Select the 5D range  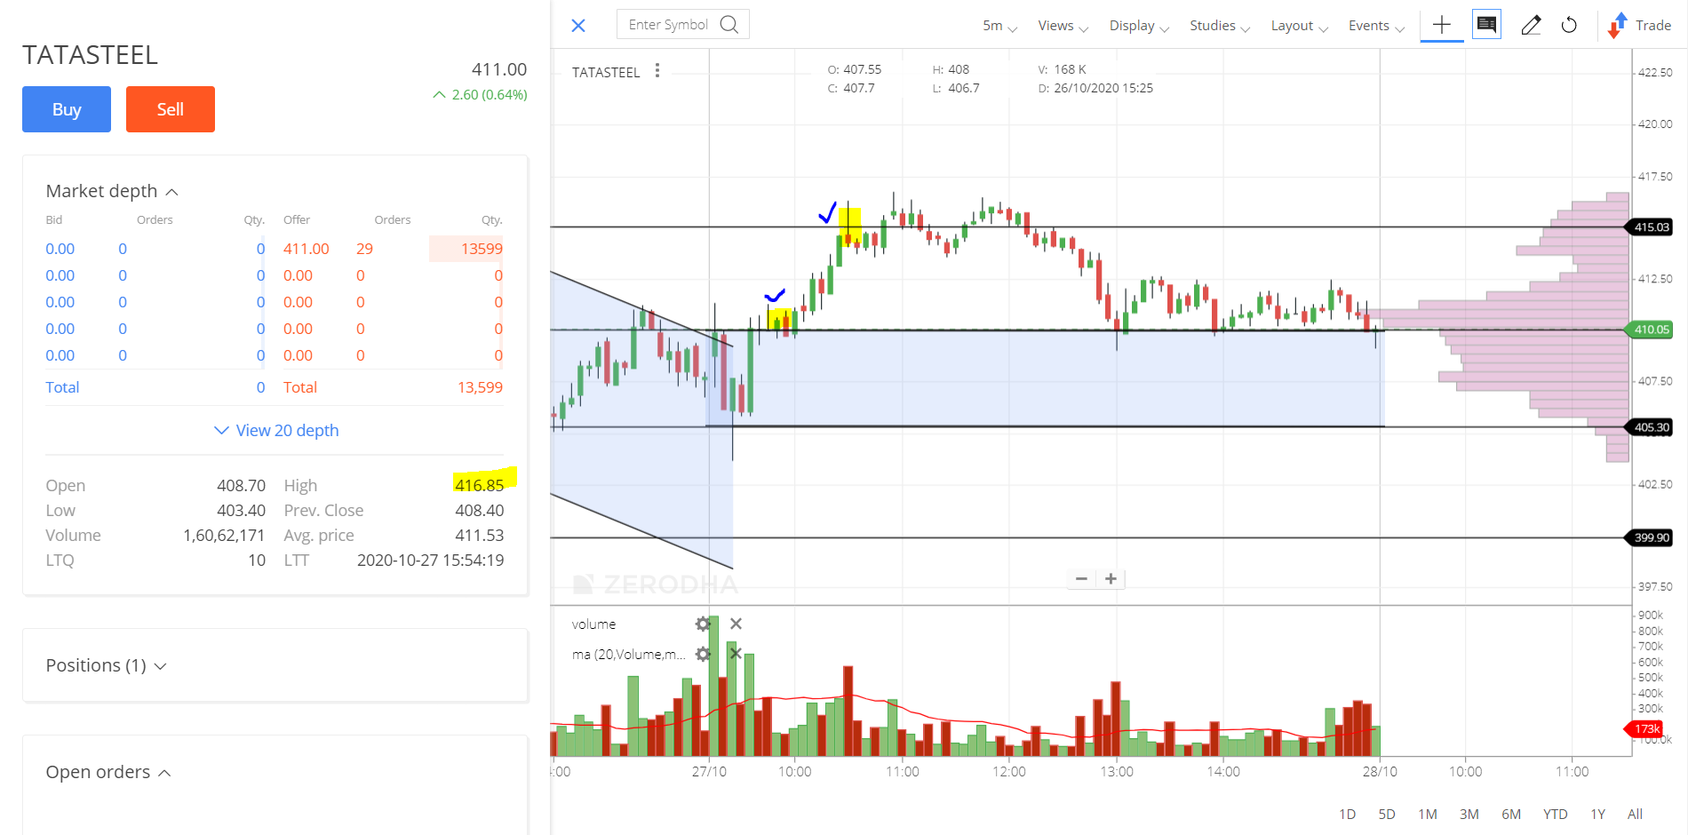pyautogui.click(x=1387, y=814)
